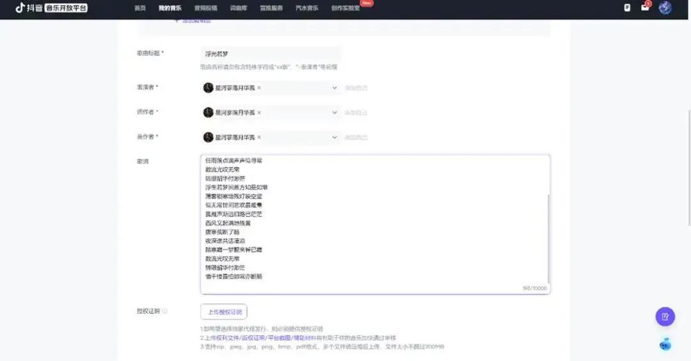Remove composer tag 星河寥落月华孤 in 曲作者
Screen dimensions: 691x361
tap(259, 137)
